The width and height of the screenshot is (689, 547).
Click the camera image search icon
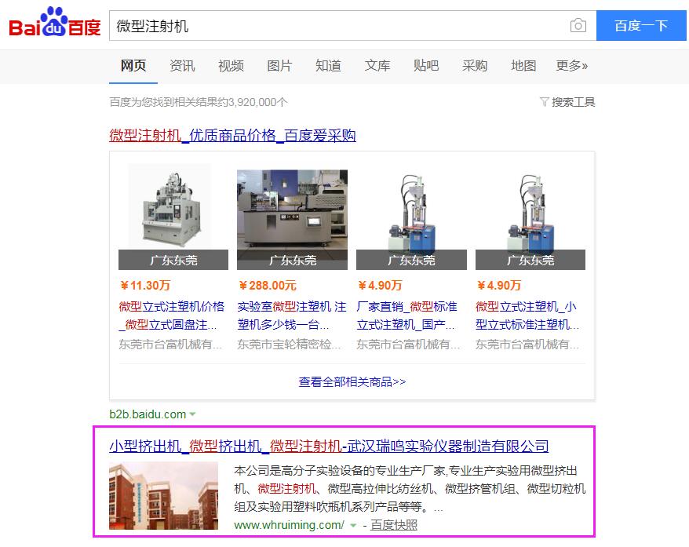[578, 25]
